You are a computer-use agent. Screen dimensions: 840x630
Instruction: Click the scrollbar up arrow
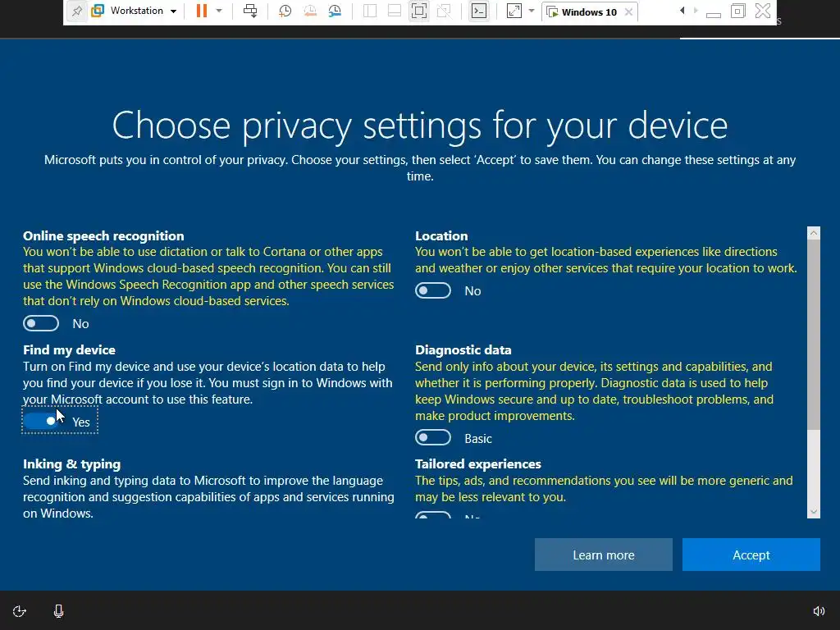(813, 232)
